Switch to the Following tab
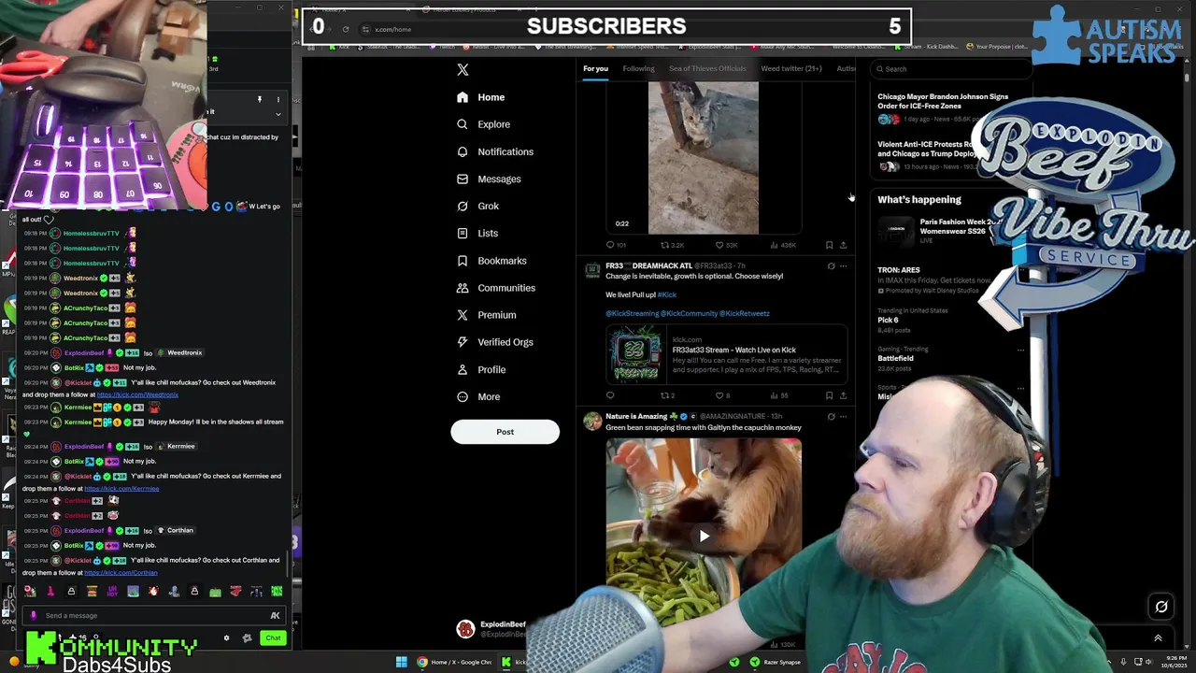Viewport: 1196px width, 673px height. (x=638, y=68)
